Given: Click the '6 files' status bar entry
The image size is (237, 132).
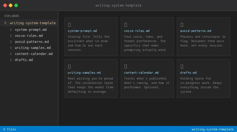Looking at the screenshot, I should 10,129.
